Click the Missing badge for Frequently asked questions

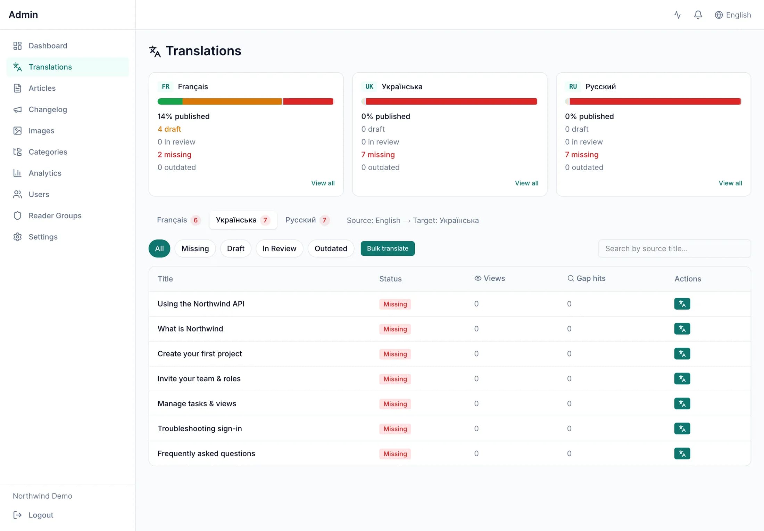[x=395, y=454]
